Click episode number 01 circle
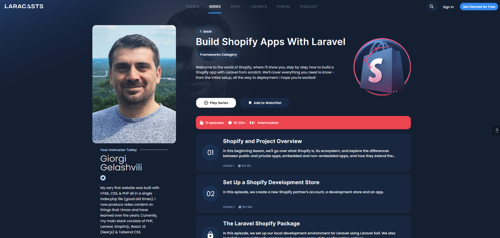The height and width of the screenshot is (238, 500). (211, 152)
